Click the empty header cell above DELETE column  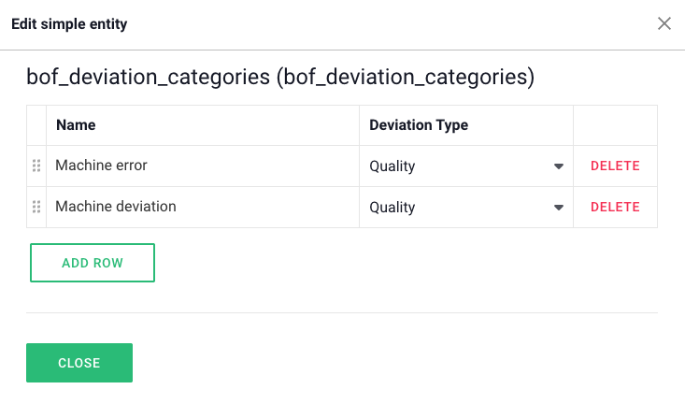(x=615, y=125)
